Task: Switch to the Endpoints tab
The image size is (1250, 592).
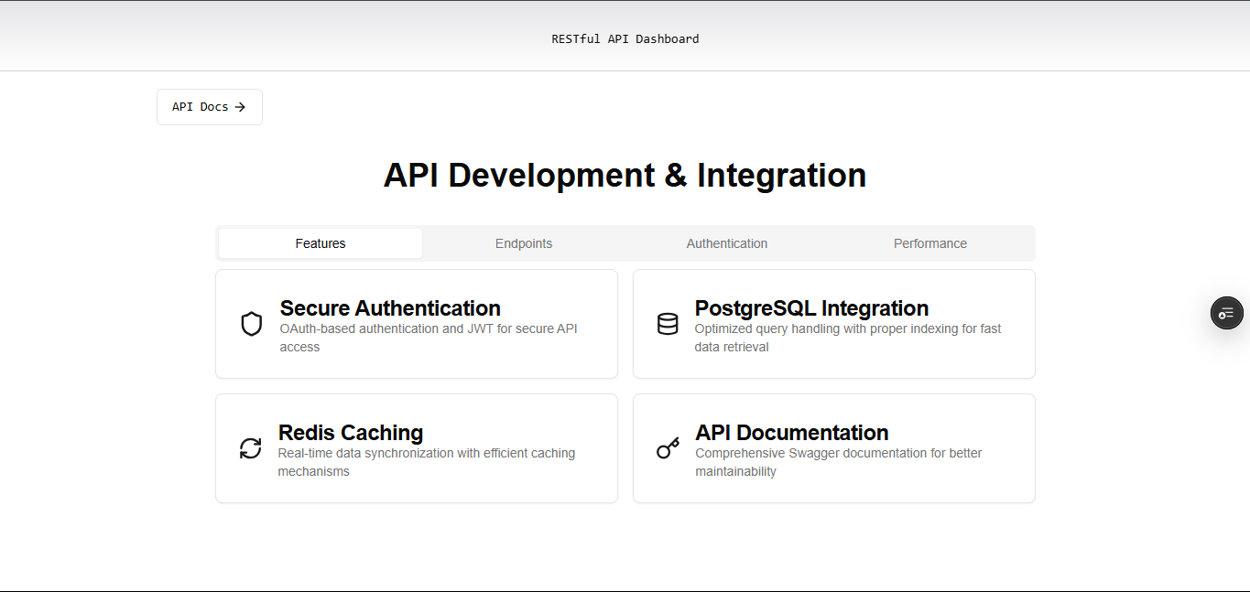Action: tap(524, 243)
